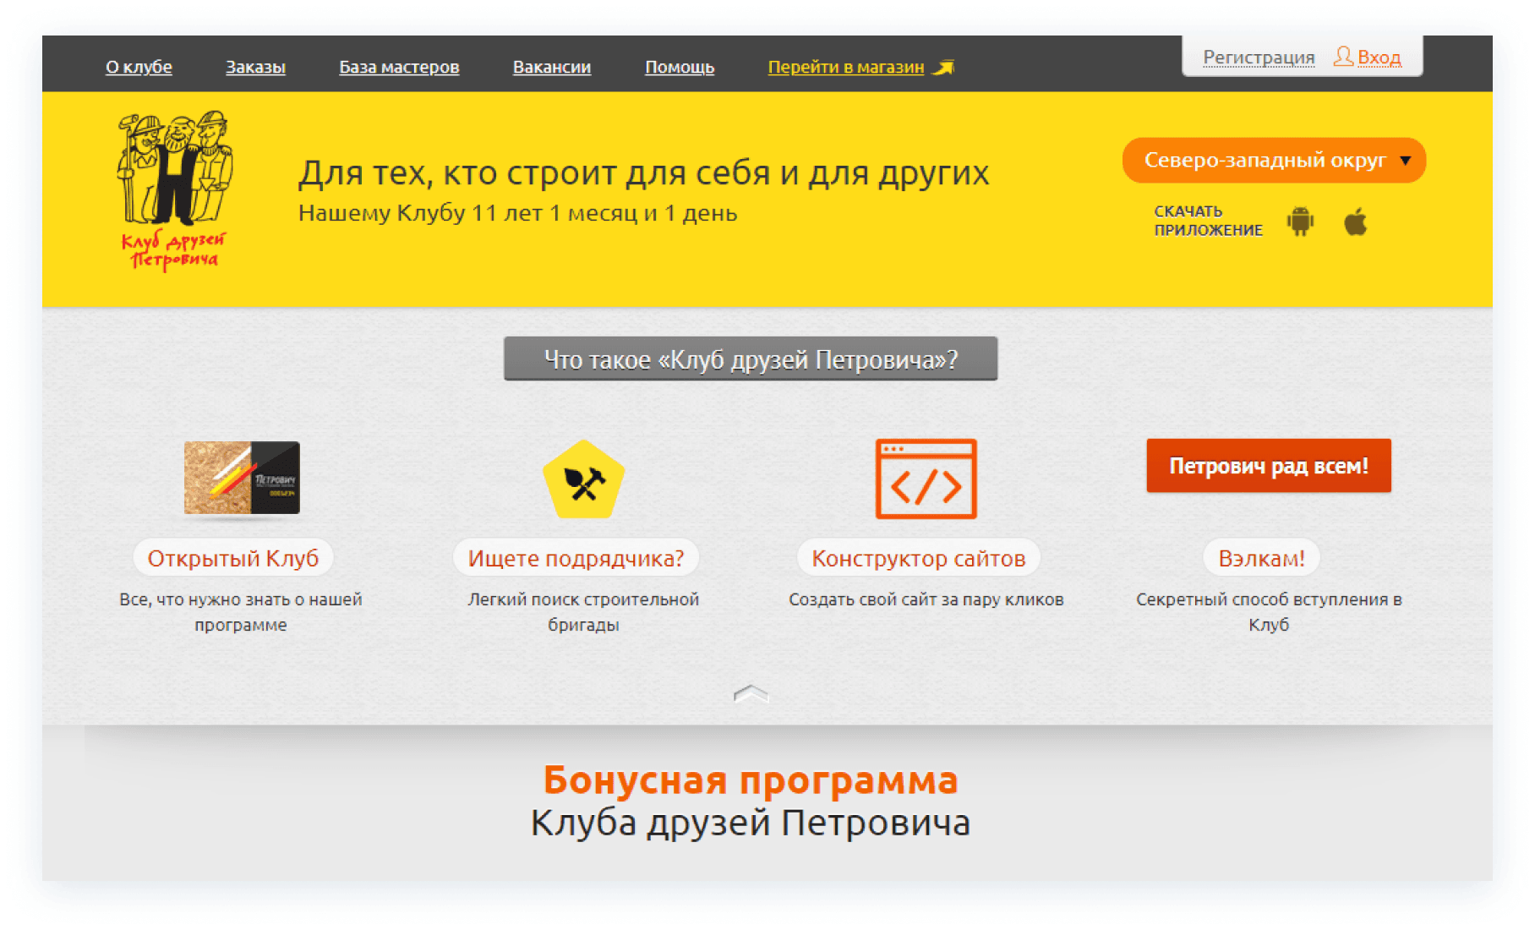This screenshot has width=1535, height=930.
Task: Click the Регистрация link
Action: [1259, 57]
